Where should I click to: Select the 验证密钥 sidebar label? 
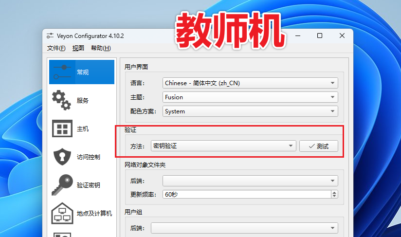(89, 185)
